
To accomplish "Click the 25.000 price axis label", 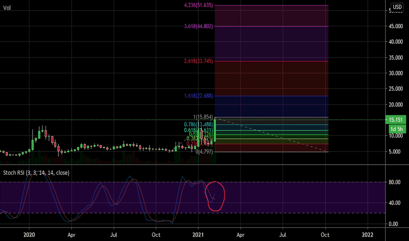I will click(396, 89).
